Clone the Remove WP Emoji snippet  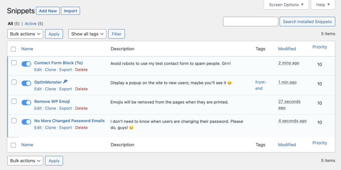click(51, 108)
